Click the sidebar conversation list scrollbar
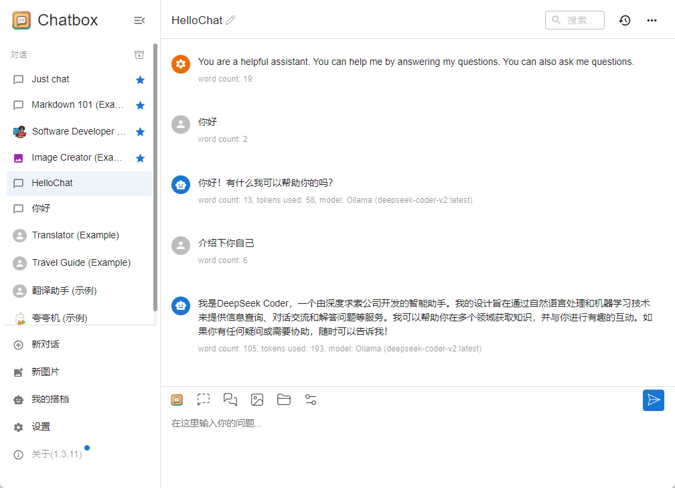 coord(155,177)
